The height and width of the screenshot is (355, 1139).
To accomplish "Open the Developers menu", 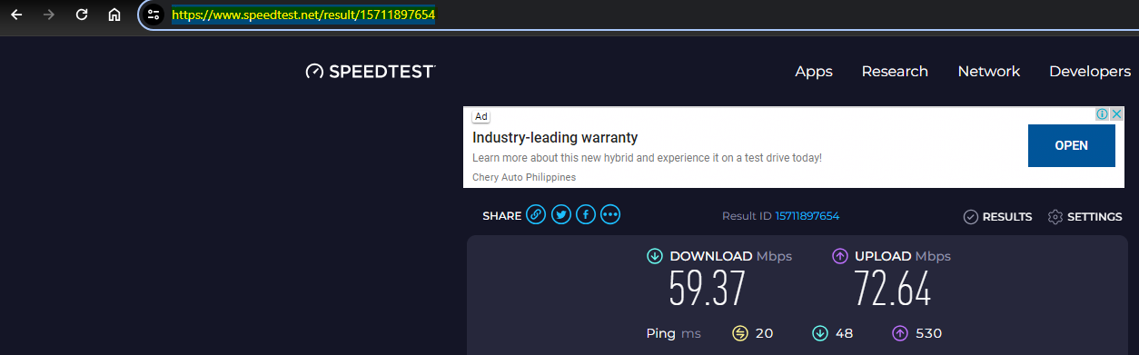I will click(x=1090, y=72).
